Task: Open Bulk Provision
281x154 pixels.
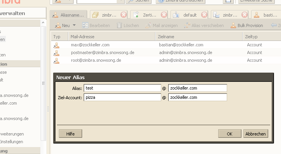Action: click(x=247, y=25)
